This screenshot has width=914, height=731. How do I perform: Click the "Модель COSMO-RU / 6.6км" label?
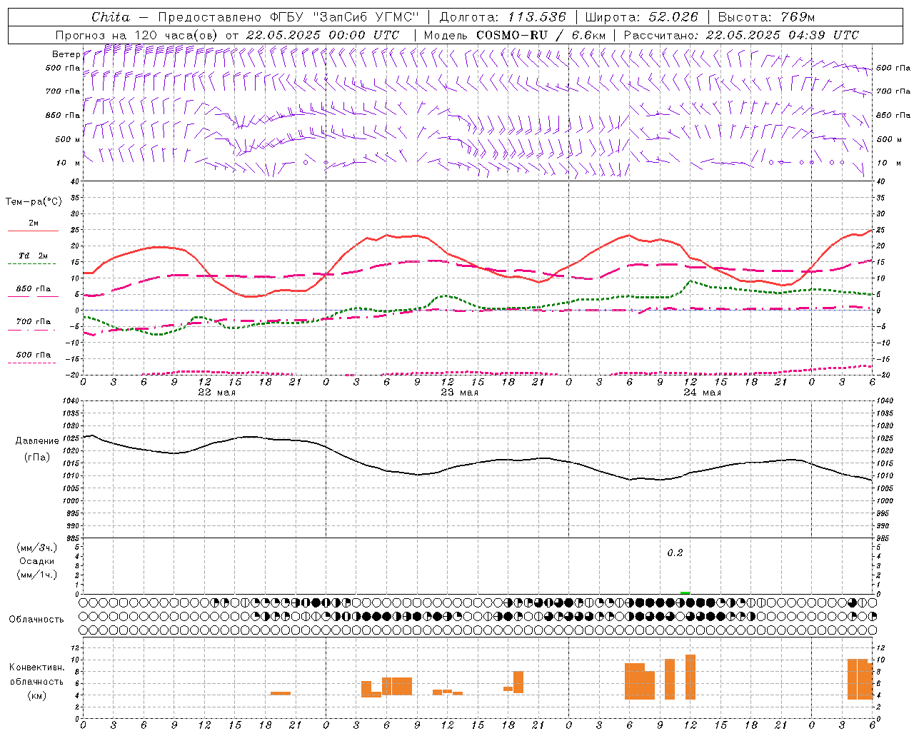click(515, 35)
